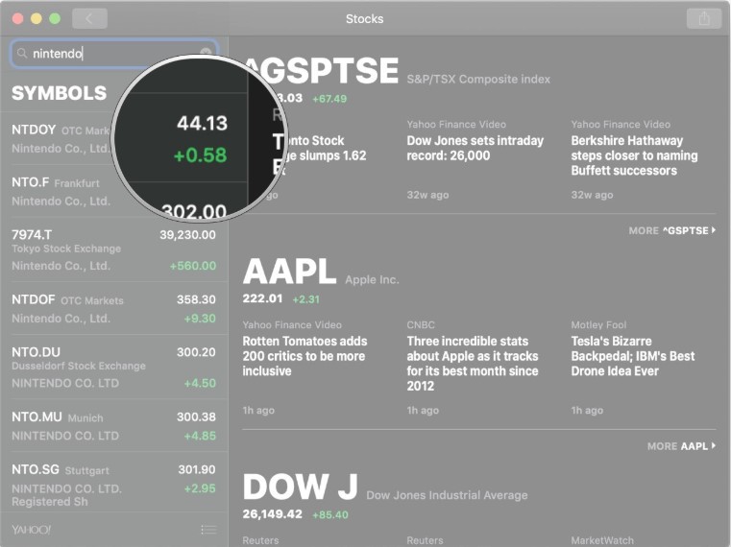Click the 358.30 price for NTDOF
Screen dimensions: 731x547
click(196, 299)
